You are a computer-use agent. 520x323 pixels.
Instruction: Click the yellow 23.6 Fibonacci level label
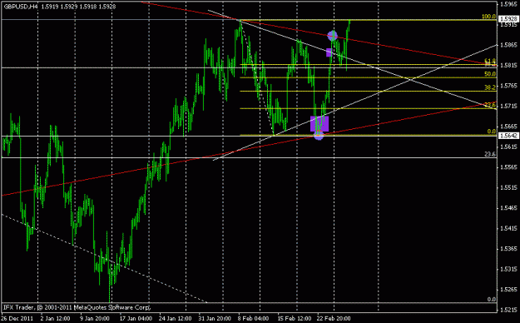click(x=490, y=105)
